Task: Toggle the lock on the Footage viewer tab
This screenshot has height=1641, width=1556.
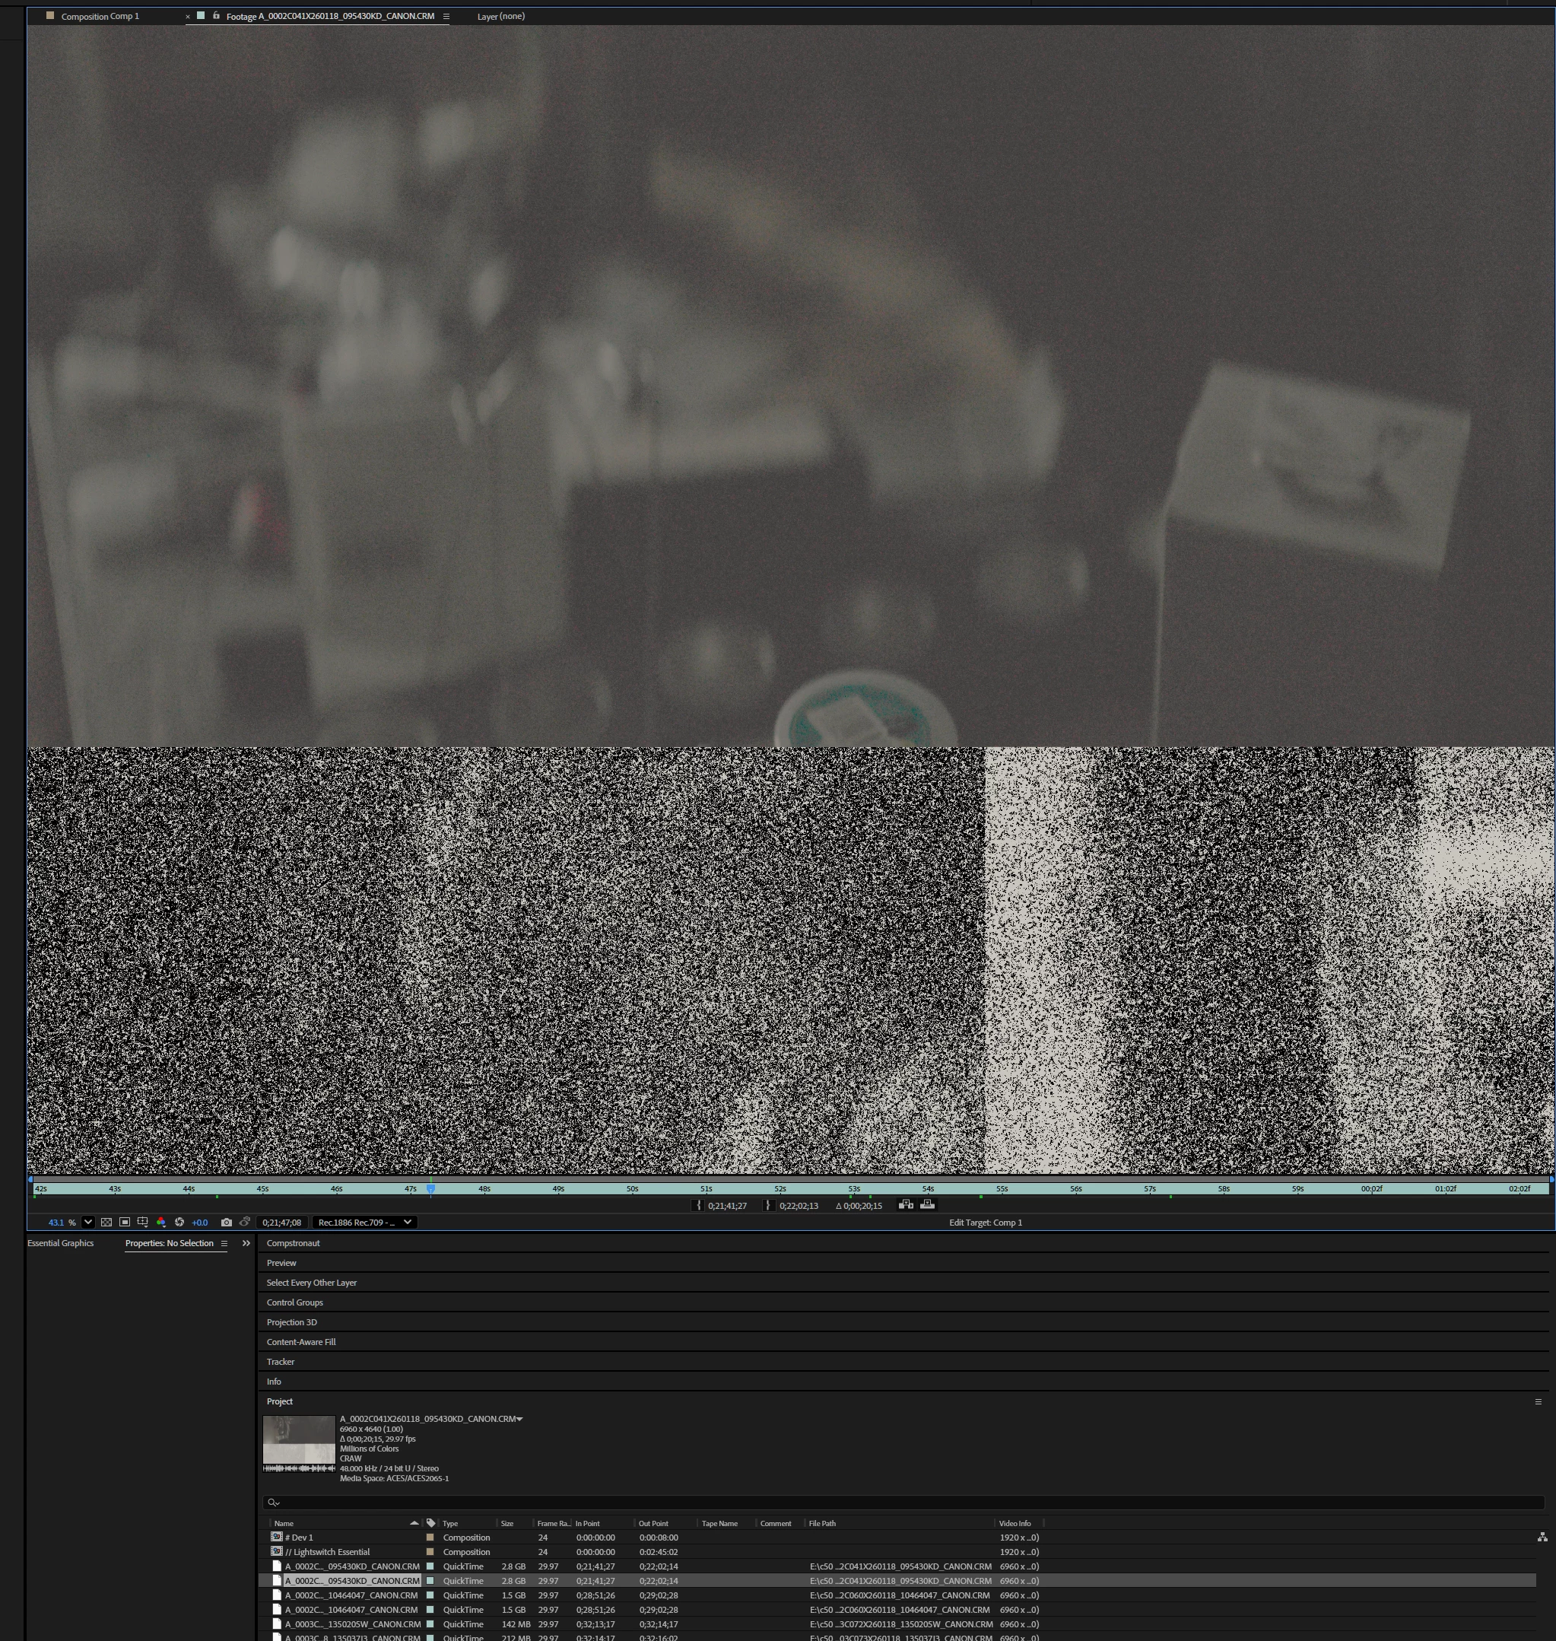Action: [x=216, y=16]
